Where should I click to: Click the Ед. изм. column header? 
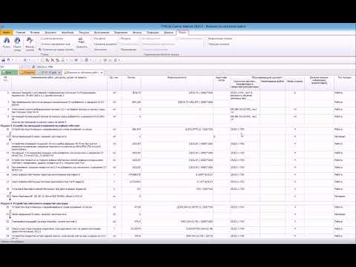click(114, 83)
